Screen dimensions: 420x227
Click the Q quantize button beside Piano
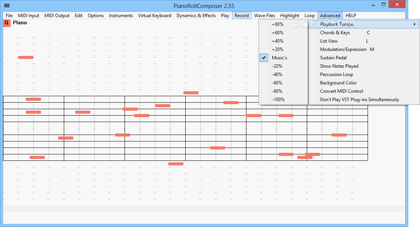coord(7,23)
